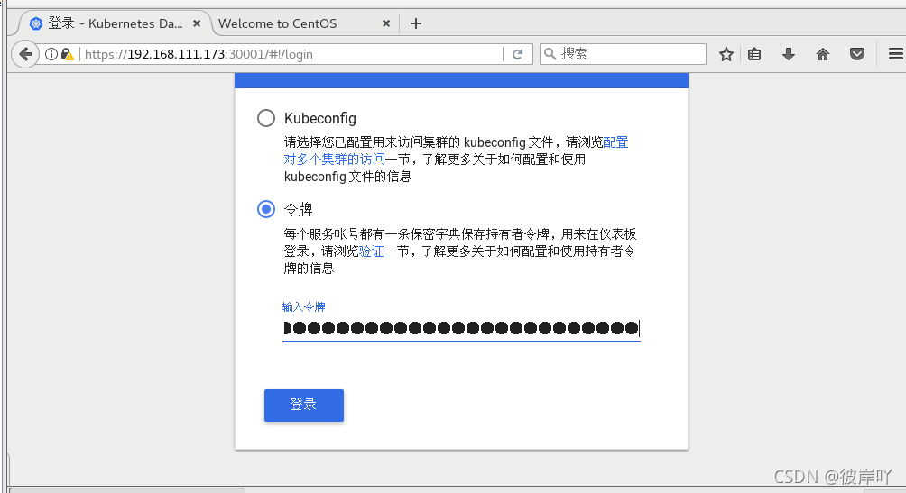The image size is (906, 493).
Task: Bookmark this page with the star icon
Action: point(726,54)
